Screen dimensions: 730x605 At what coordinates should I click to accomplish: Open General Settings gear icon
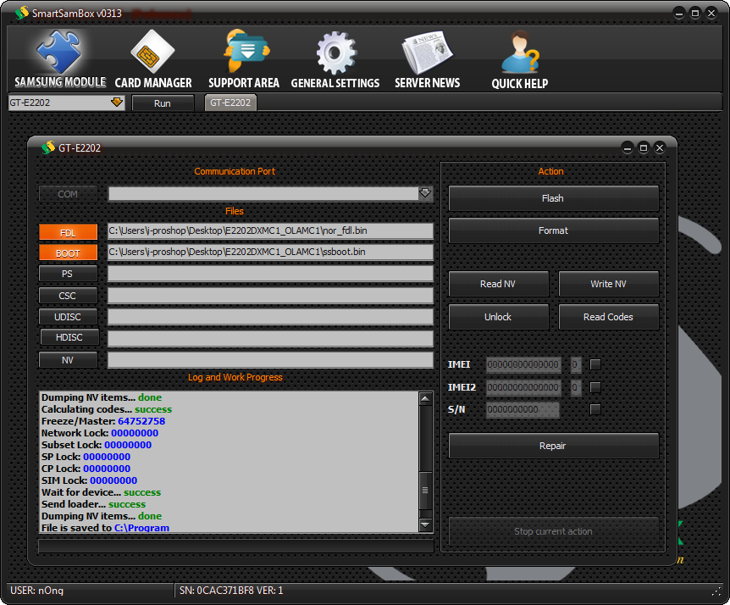tap(336, 53)
